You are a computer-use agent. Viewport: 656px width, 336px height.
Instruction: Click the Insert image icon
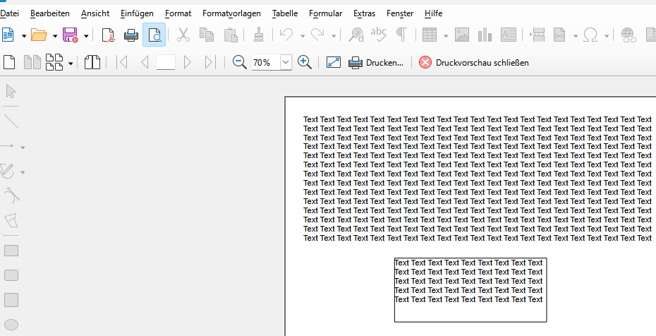pos(462,35)
